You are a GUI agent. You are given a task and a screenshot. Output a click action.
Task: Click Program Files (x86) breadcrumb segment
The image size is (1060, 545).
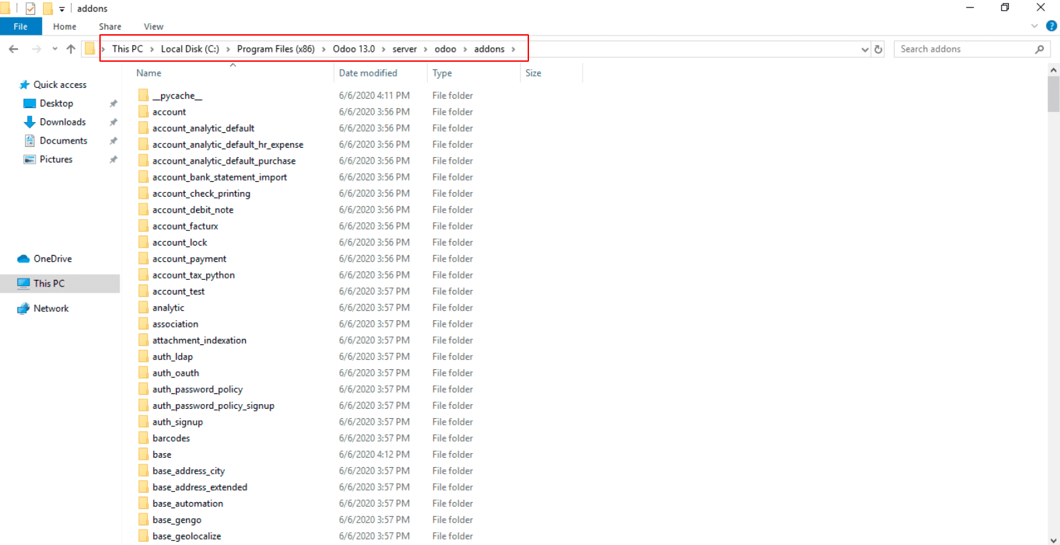tap(276, 49)
